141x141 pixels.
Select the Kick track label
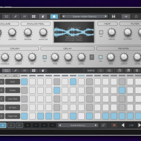point(13,82)
